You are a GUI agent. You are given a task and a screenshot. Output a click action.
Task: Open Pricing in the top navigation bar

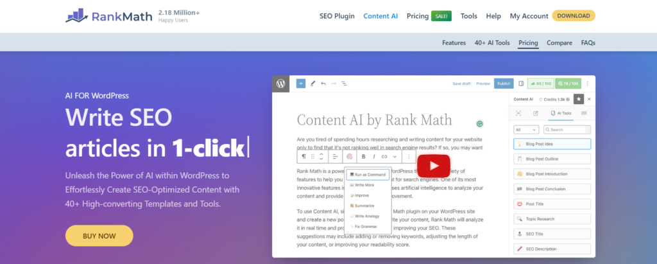417,16
